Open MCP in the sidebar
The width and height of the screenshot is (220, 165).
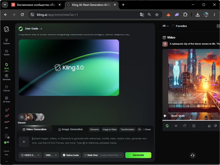(x=6, y=122)
